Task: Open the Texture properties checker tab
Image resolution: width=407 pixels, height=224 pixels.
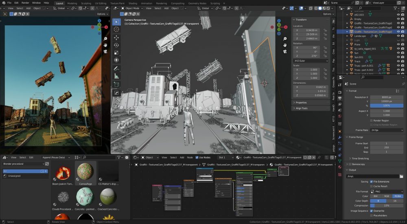Action: 340,174
